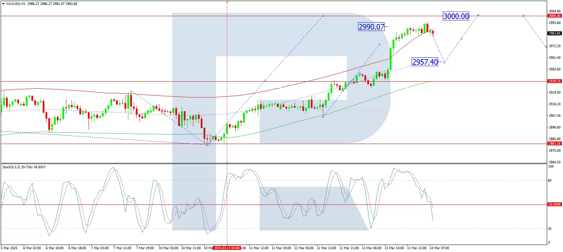Viewport: 563px width, 252px height.
Task: Open the dropdown arrow beside XAUUSD,H1
Action: tap(3, 4)
